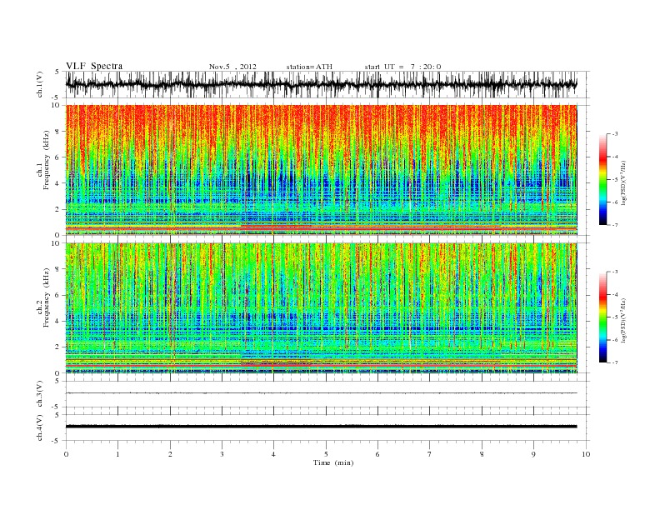Click the ch.2 spectrogram color bar
660x510 pixels.
[602, 317]
